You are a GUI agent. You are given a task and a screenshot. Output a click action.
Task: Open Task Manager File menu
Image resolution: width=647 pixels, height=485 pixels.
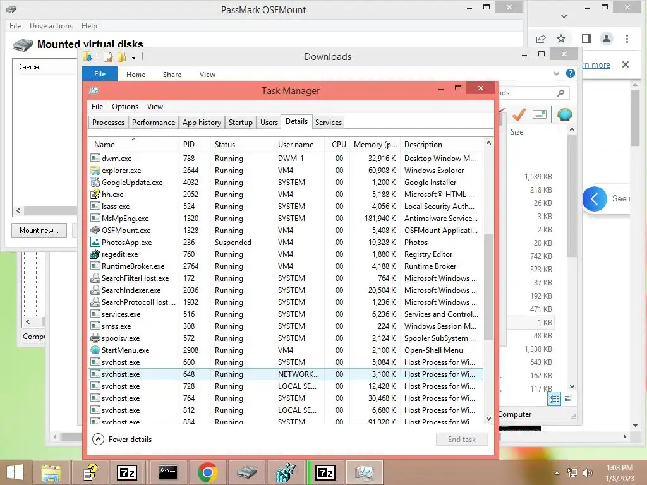click(97, 107)
